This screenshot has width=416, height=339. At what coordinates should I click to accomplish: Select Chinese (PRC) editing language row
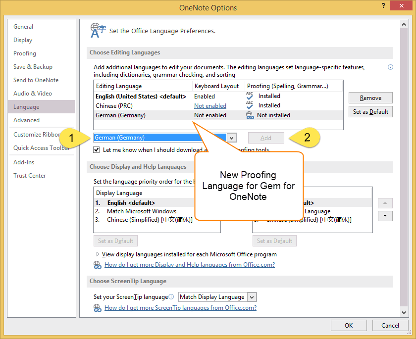click(218, 106)
